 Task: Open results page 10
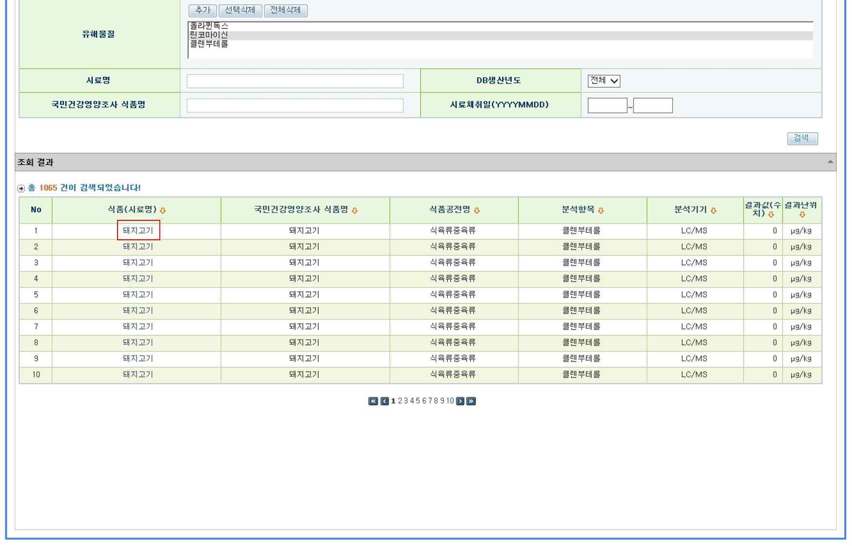coord(450,401)
